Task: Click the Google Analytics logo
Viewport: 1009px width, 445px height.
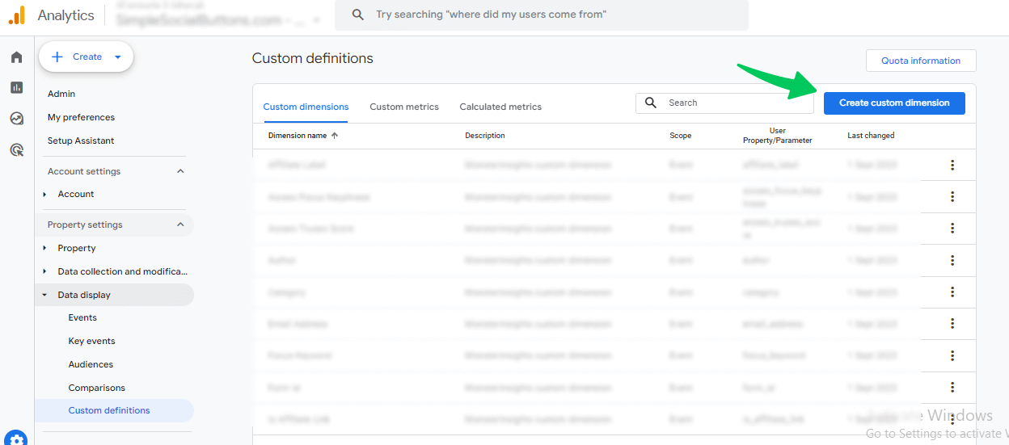Action: [x=17, y=15]
